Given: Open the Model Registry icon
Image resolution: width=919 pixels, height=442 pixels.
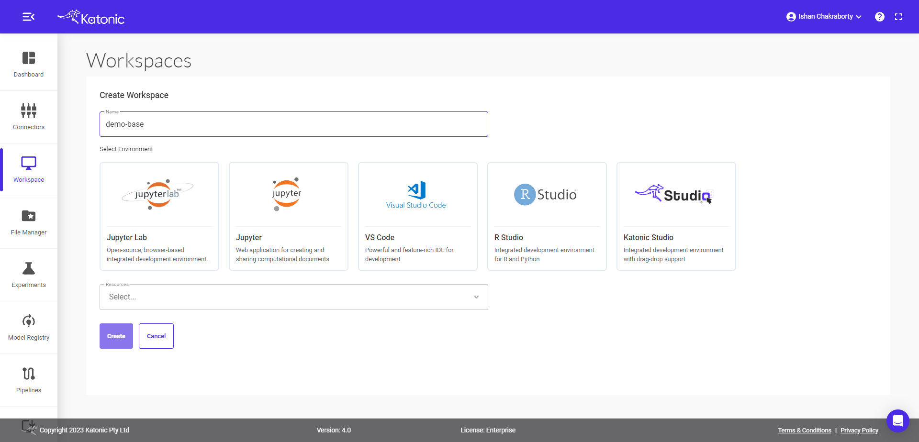Looking at the screenshot, I should (29, 321).
